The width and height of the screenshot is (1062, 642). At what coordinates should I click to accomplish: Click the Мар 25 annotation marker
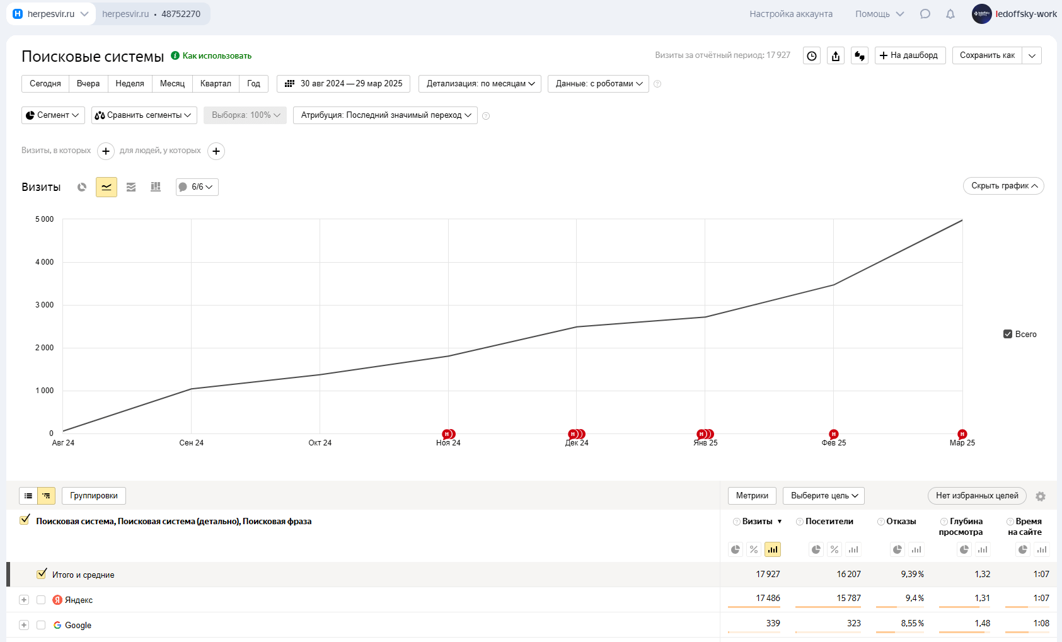pyautogui.click(x=962, y=434)
